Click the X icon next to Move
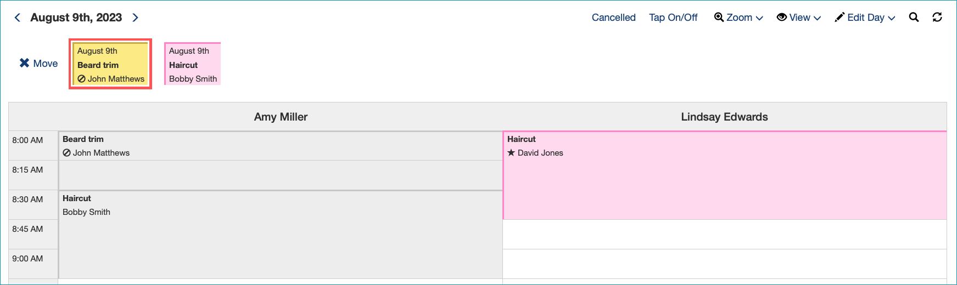This screenshot has height=285, width=957. pos(24,63)
